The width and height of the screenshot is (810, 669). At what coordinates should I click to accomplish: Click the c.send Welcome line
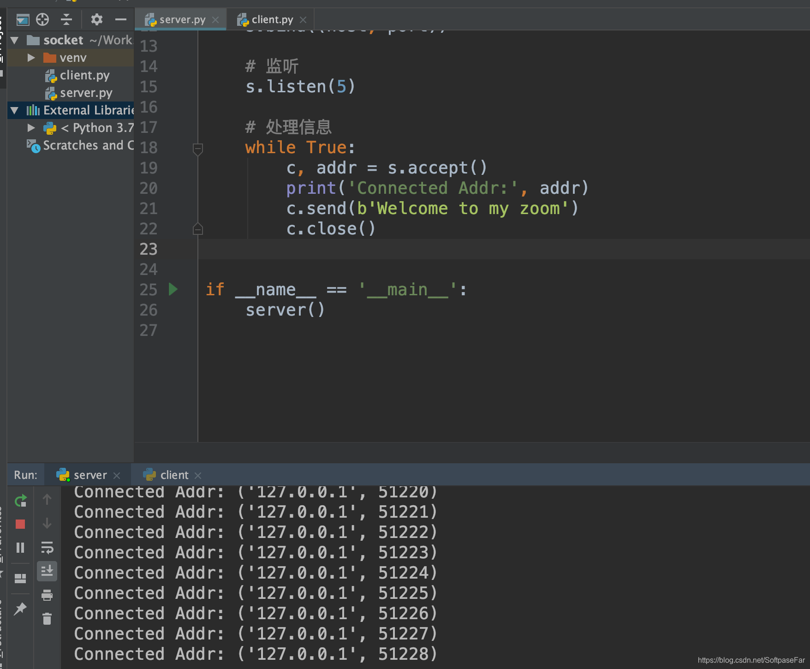coord(432,209)
